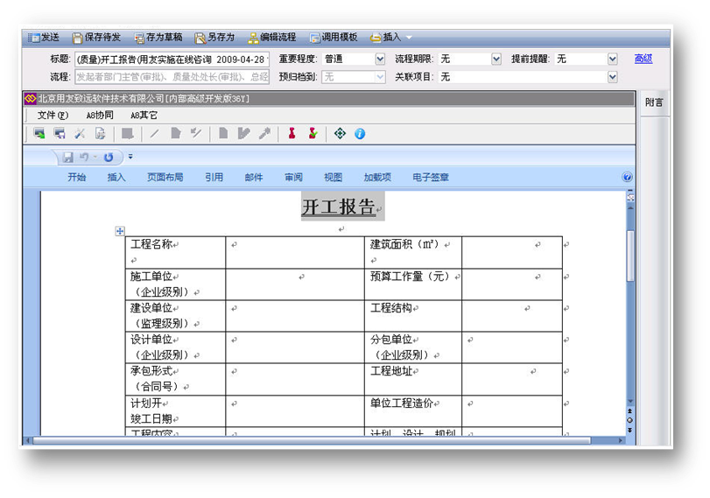Viewport: 710px width, 498px height.
Task: Open the A8协同 menu
Action: coord(100,115)
